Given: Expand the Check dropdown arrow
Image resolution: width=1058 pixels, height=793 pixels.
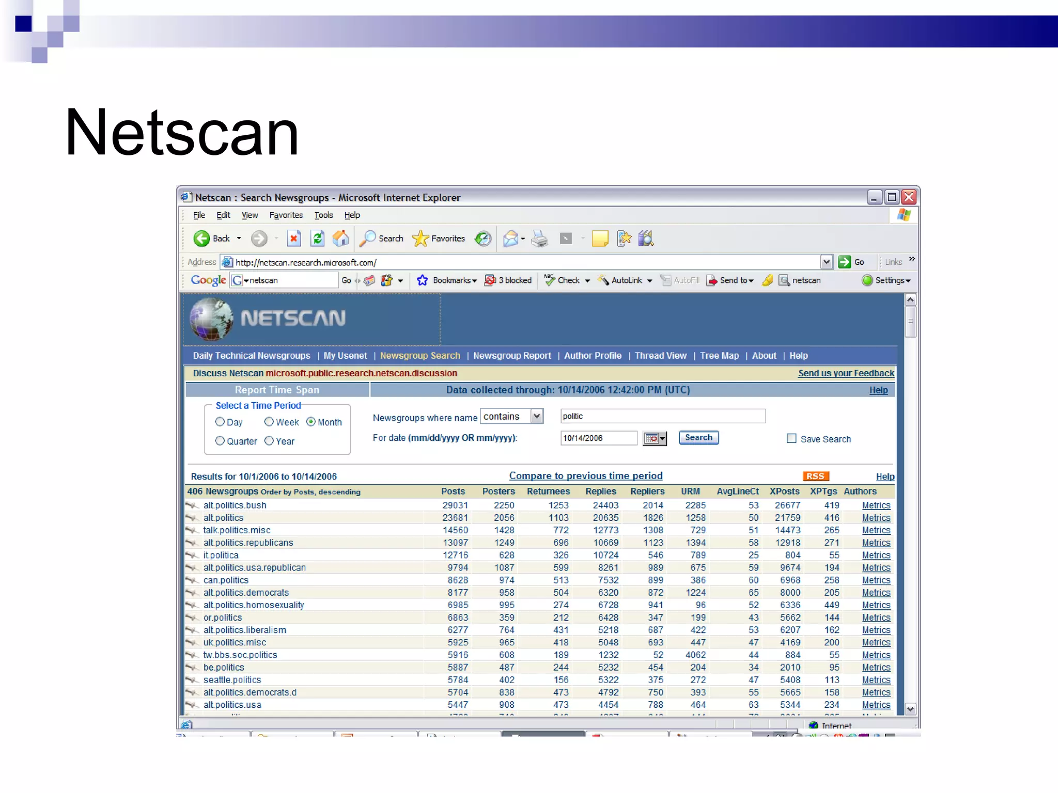Looking at the screenshot, I should click(x=587, y=281).
